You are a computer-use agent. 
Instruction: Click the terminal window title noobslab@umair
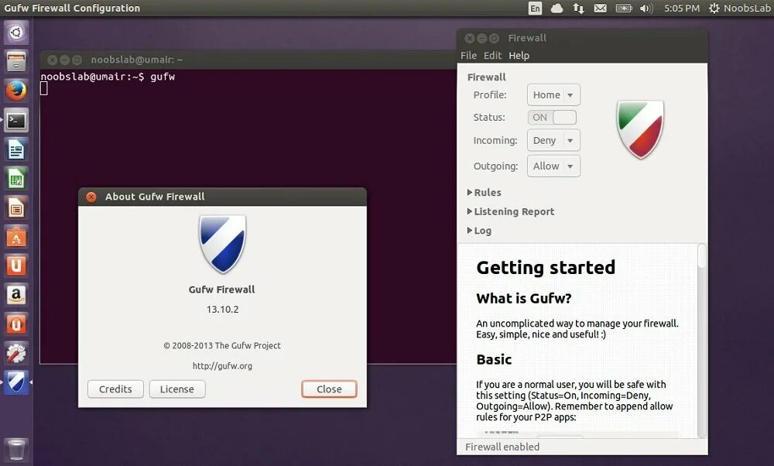tap(137, 60)
